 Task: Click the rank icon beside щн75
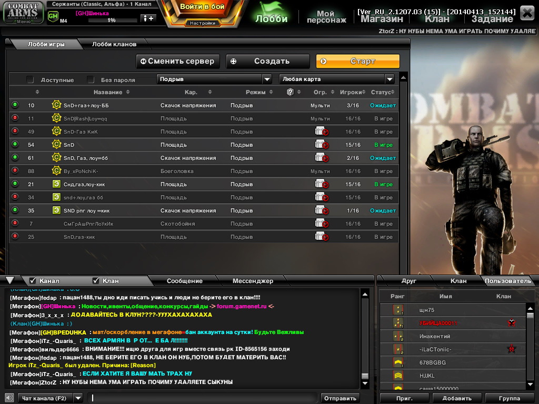[x=398, y=309]
